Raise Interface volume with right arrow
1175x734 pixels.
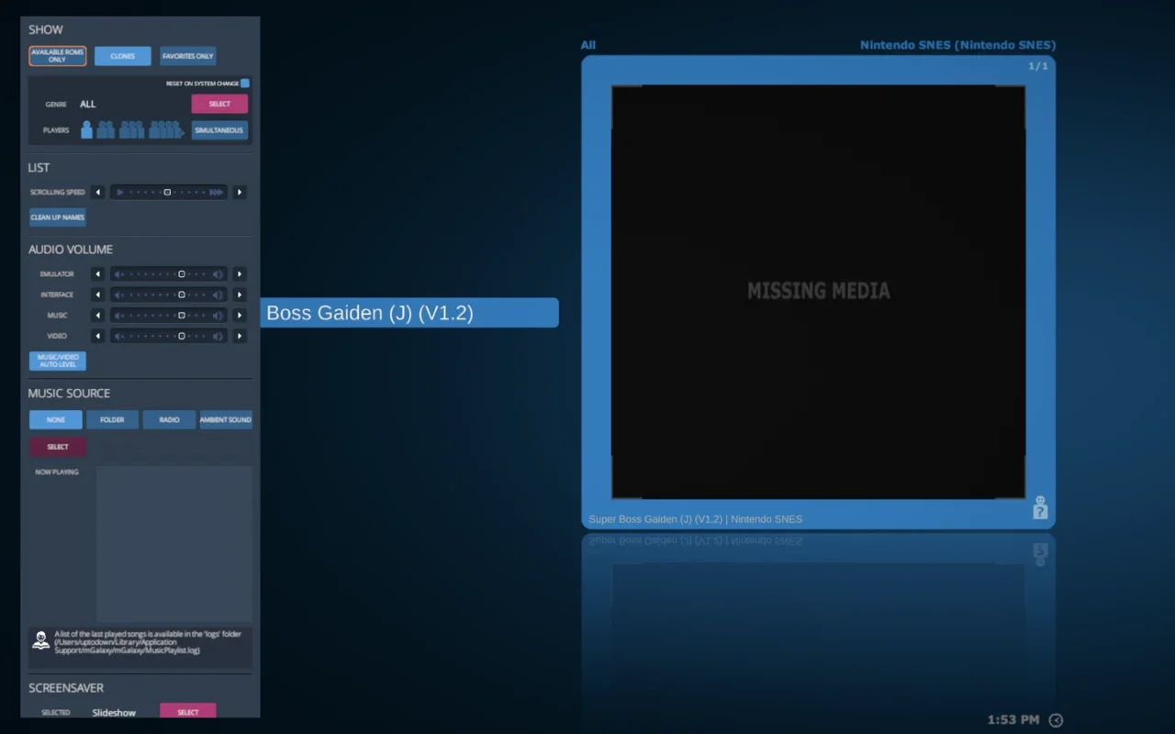(x=240, y=295)
